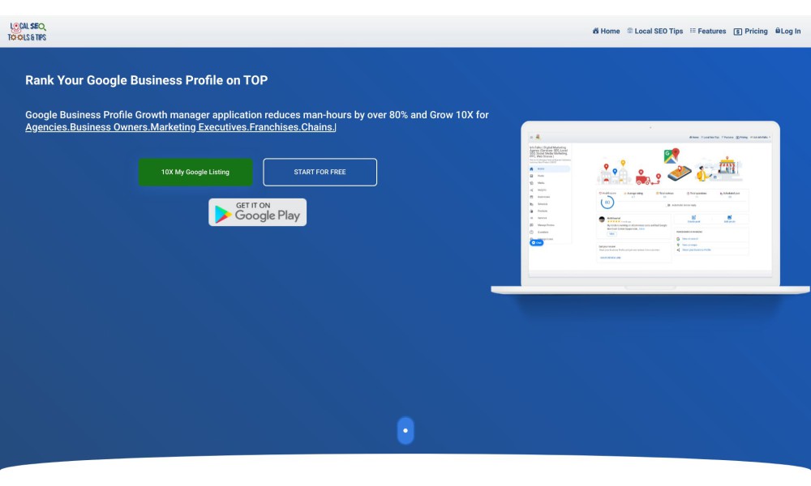This screenshot has width=811, height=486.
Task: Click the dollar icon beside Pricing
Action: click(x=737, y=32)
